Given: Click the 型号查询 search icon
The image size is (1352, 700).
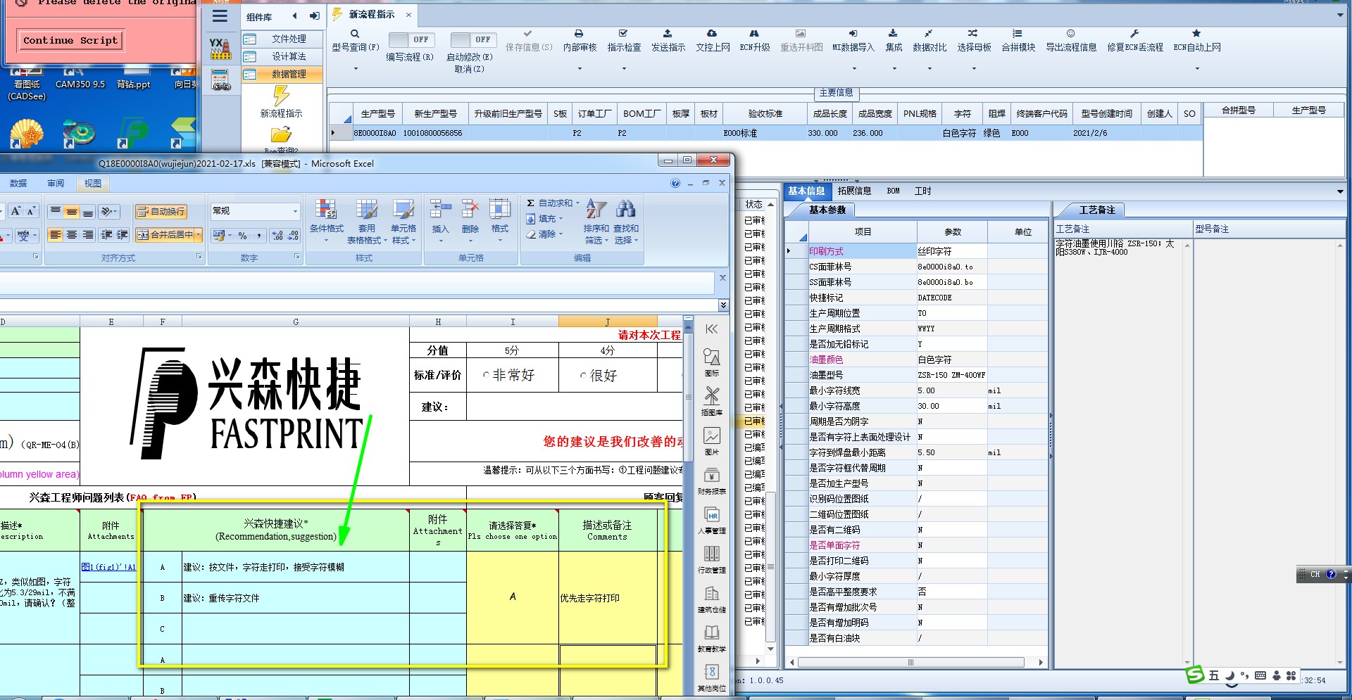Looking at the screenshot, I should (355, 34).
